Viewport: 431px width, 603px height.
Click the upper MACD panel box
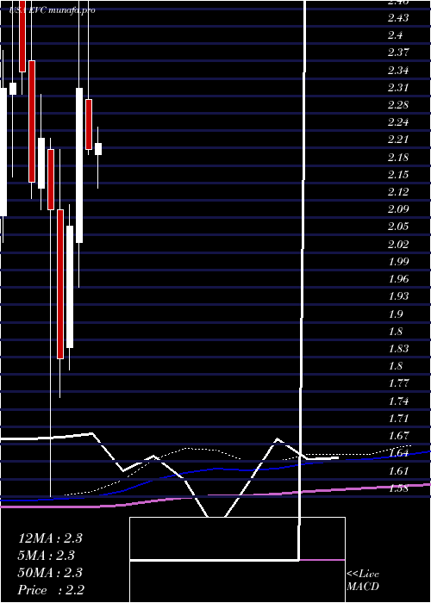click(x=237, y=538)
